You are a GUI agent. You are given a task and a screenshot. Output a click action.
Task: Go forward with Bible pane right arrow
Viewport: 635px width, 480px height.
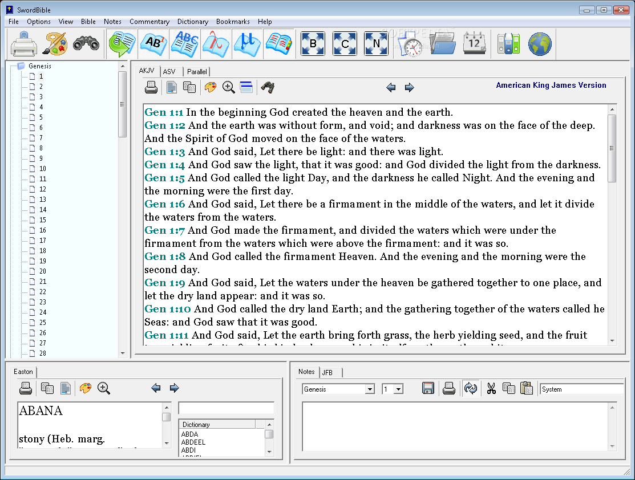pyautogui.click(x=410, y=87)
